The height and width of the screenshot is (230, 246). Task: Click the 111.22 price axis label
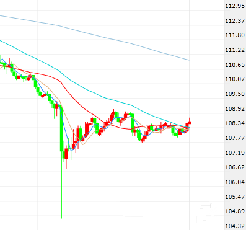point(235,50)
